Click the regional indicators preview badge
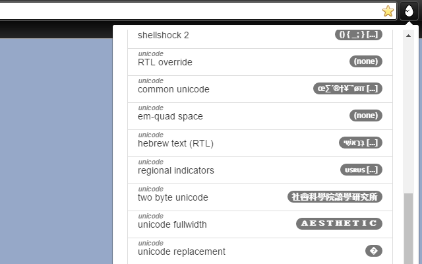Screen dimensions: 422x264 (361, 170)
